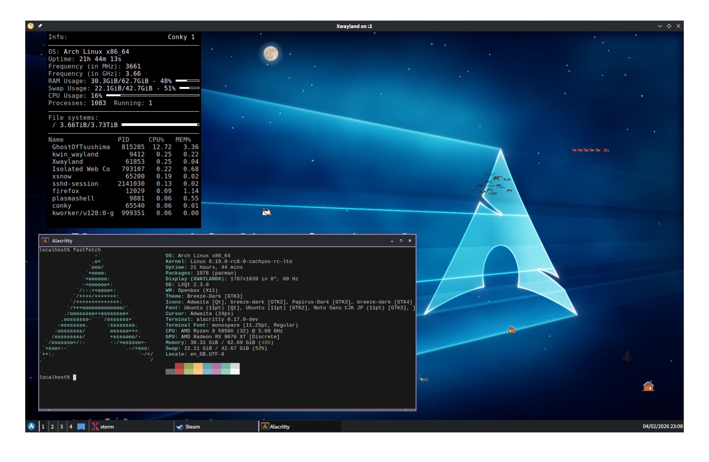Toggle the pin on Xwayland titlebar
This screenshot has width=709, height=462.
[x=40, y=26]
